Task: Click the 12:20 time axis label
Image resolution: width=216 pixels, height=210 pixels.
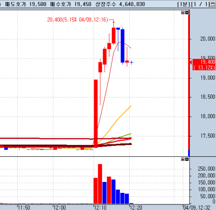Action: (136, 207)
